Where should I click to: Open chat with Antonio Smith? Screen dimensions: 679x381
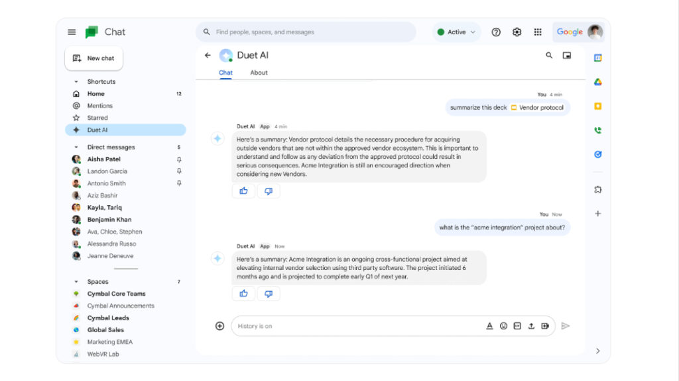(x=125, y=184)
